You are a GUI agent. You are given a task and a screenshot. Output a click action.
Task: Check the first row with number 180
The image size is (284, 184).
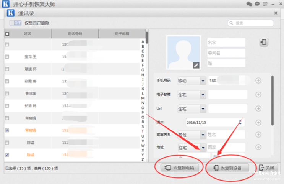(7, 44)
